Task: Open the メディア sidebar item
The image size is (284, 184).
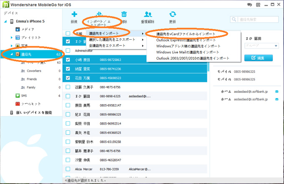Action: click(28, 29)
